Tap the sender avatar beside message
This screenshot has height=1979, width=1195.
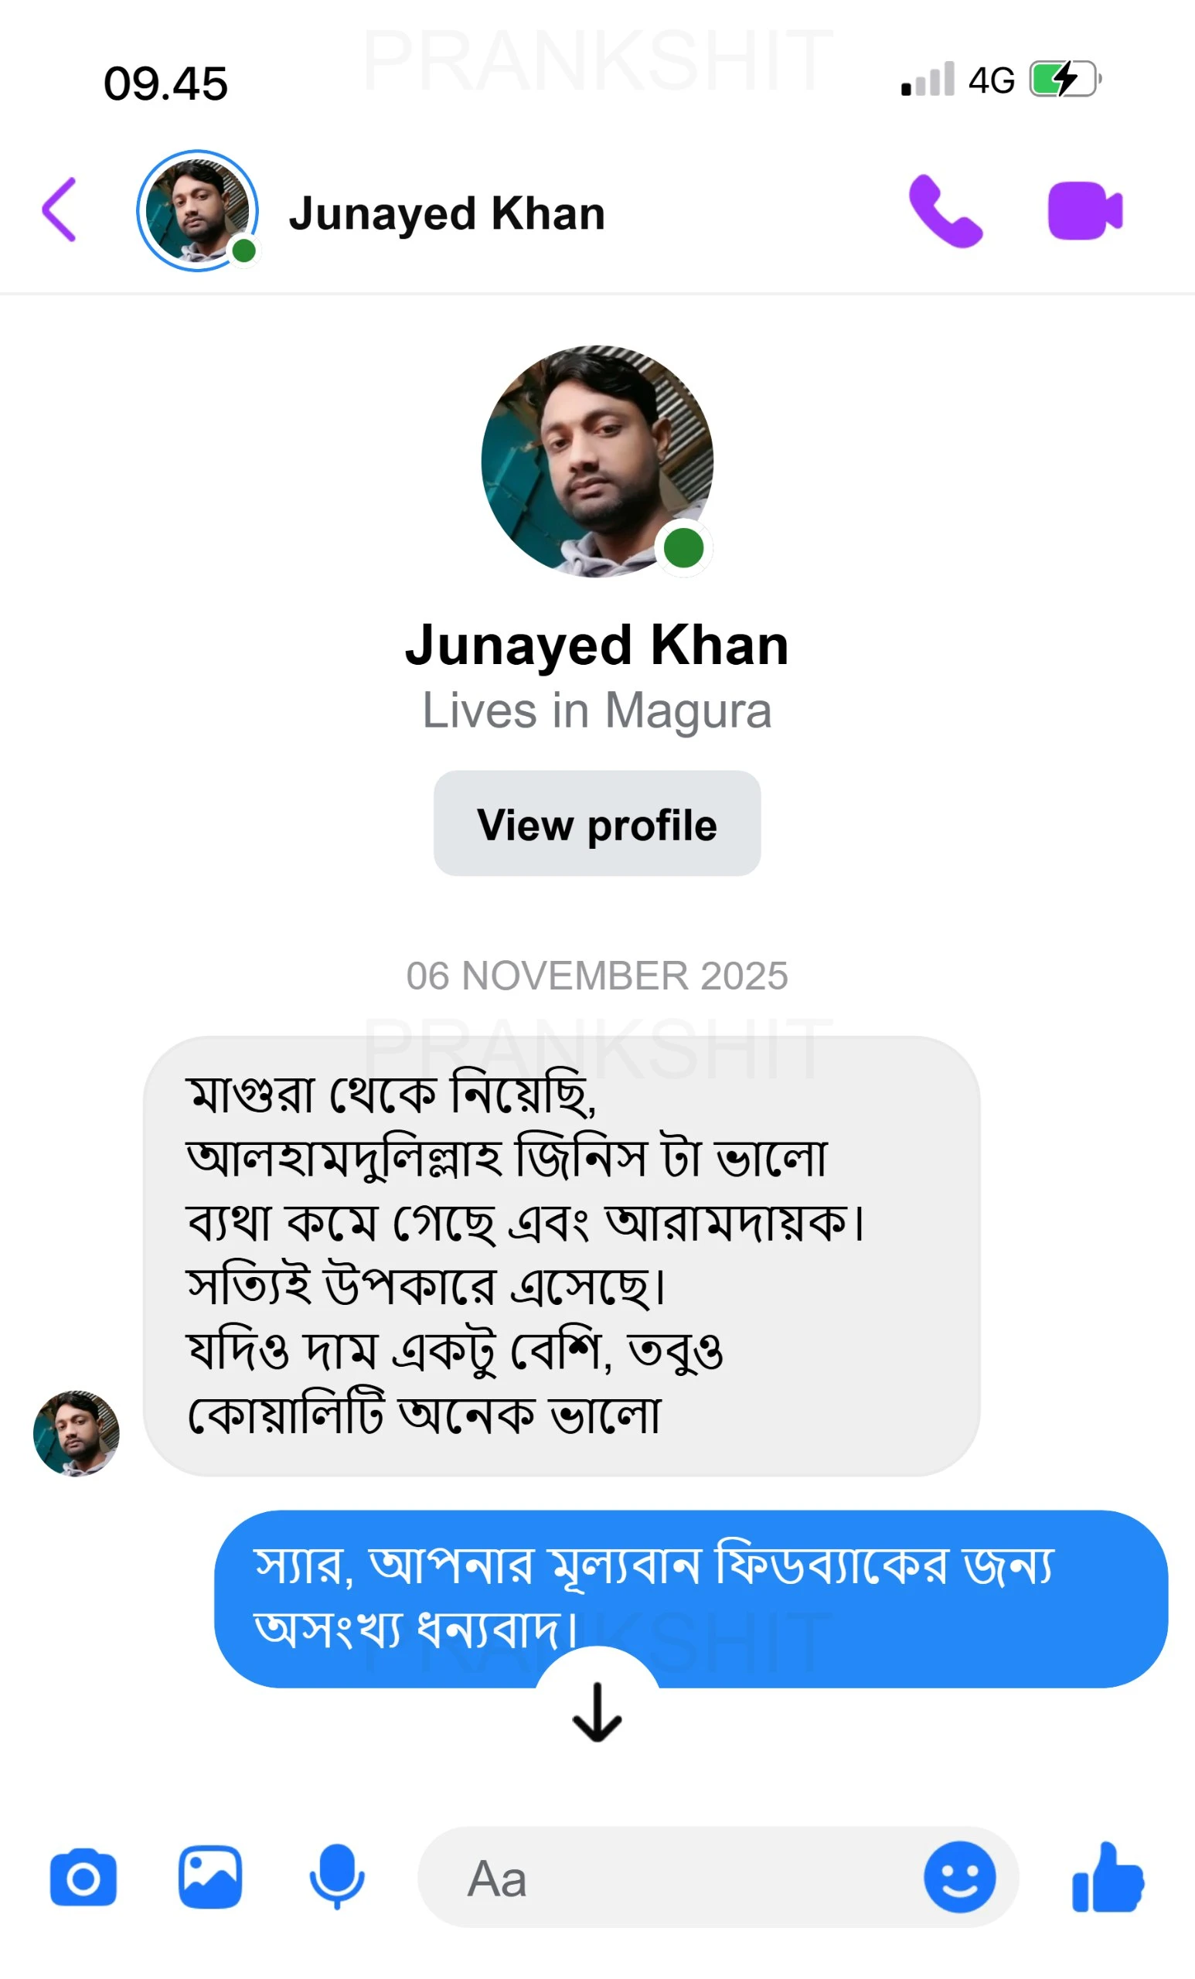coord(77,1434)
